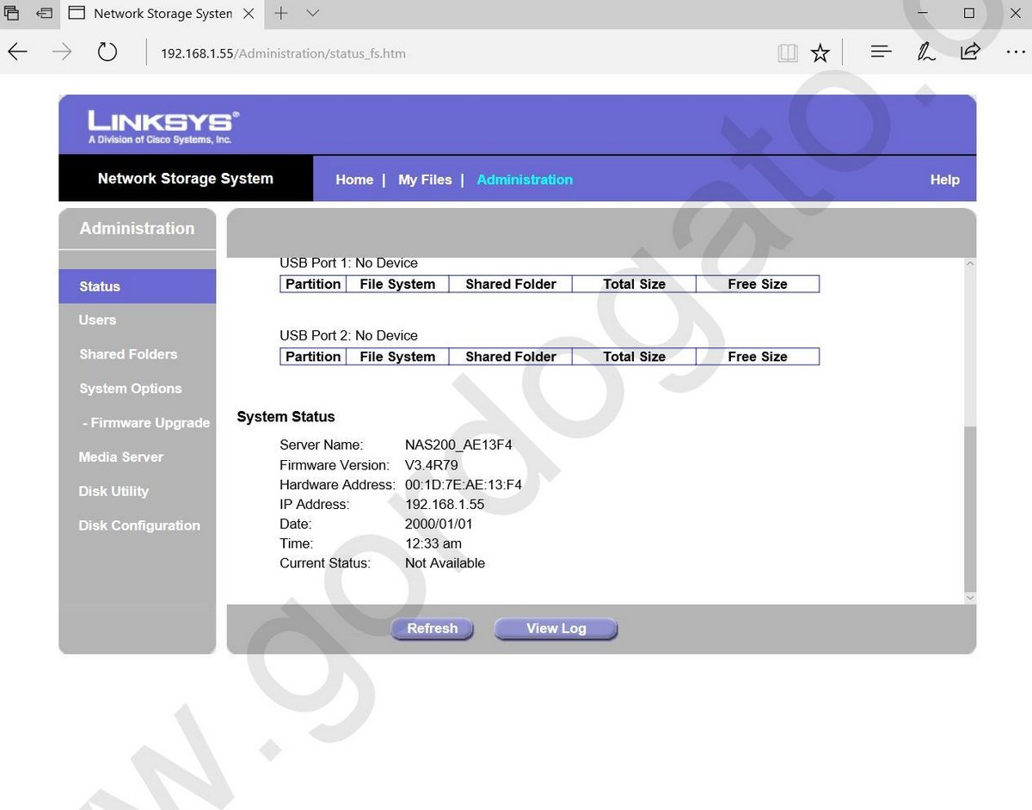Navigate to Shared Folders settings
This screenshot has width=1032, height=810.
click(x=128, y=353)
